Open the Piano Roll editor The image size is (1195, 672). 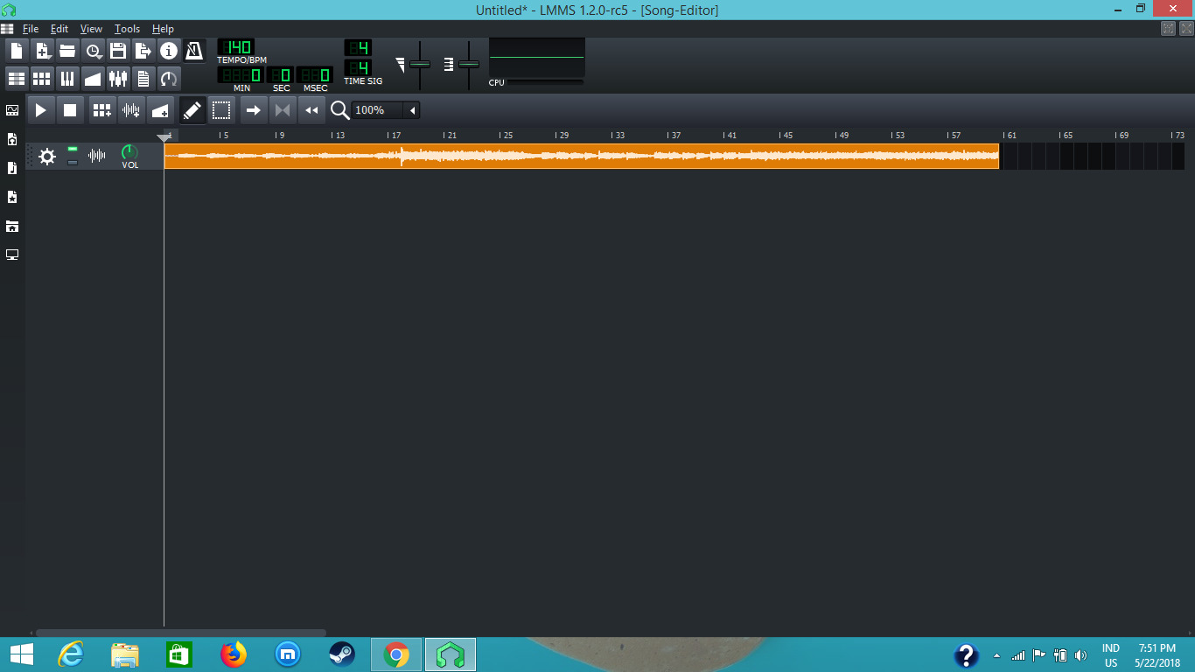[67, 79]
